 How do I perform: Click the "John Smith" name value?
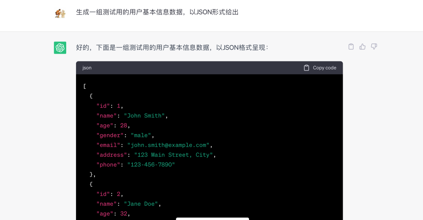[x=144, y=115]
